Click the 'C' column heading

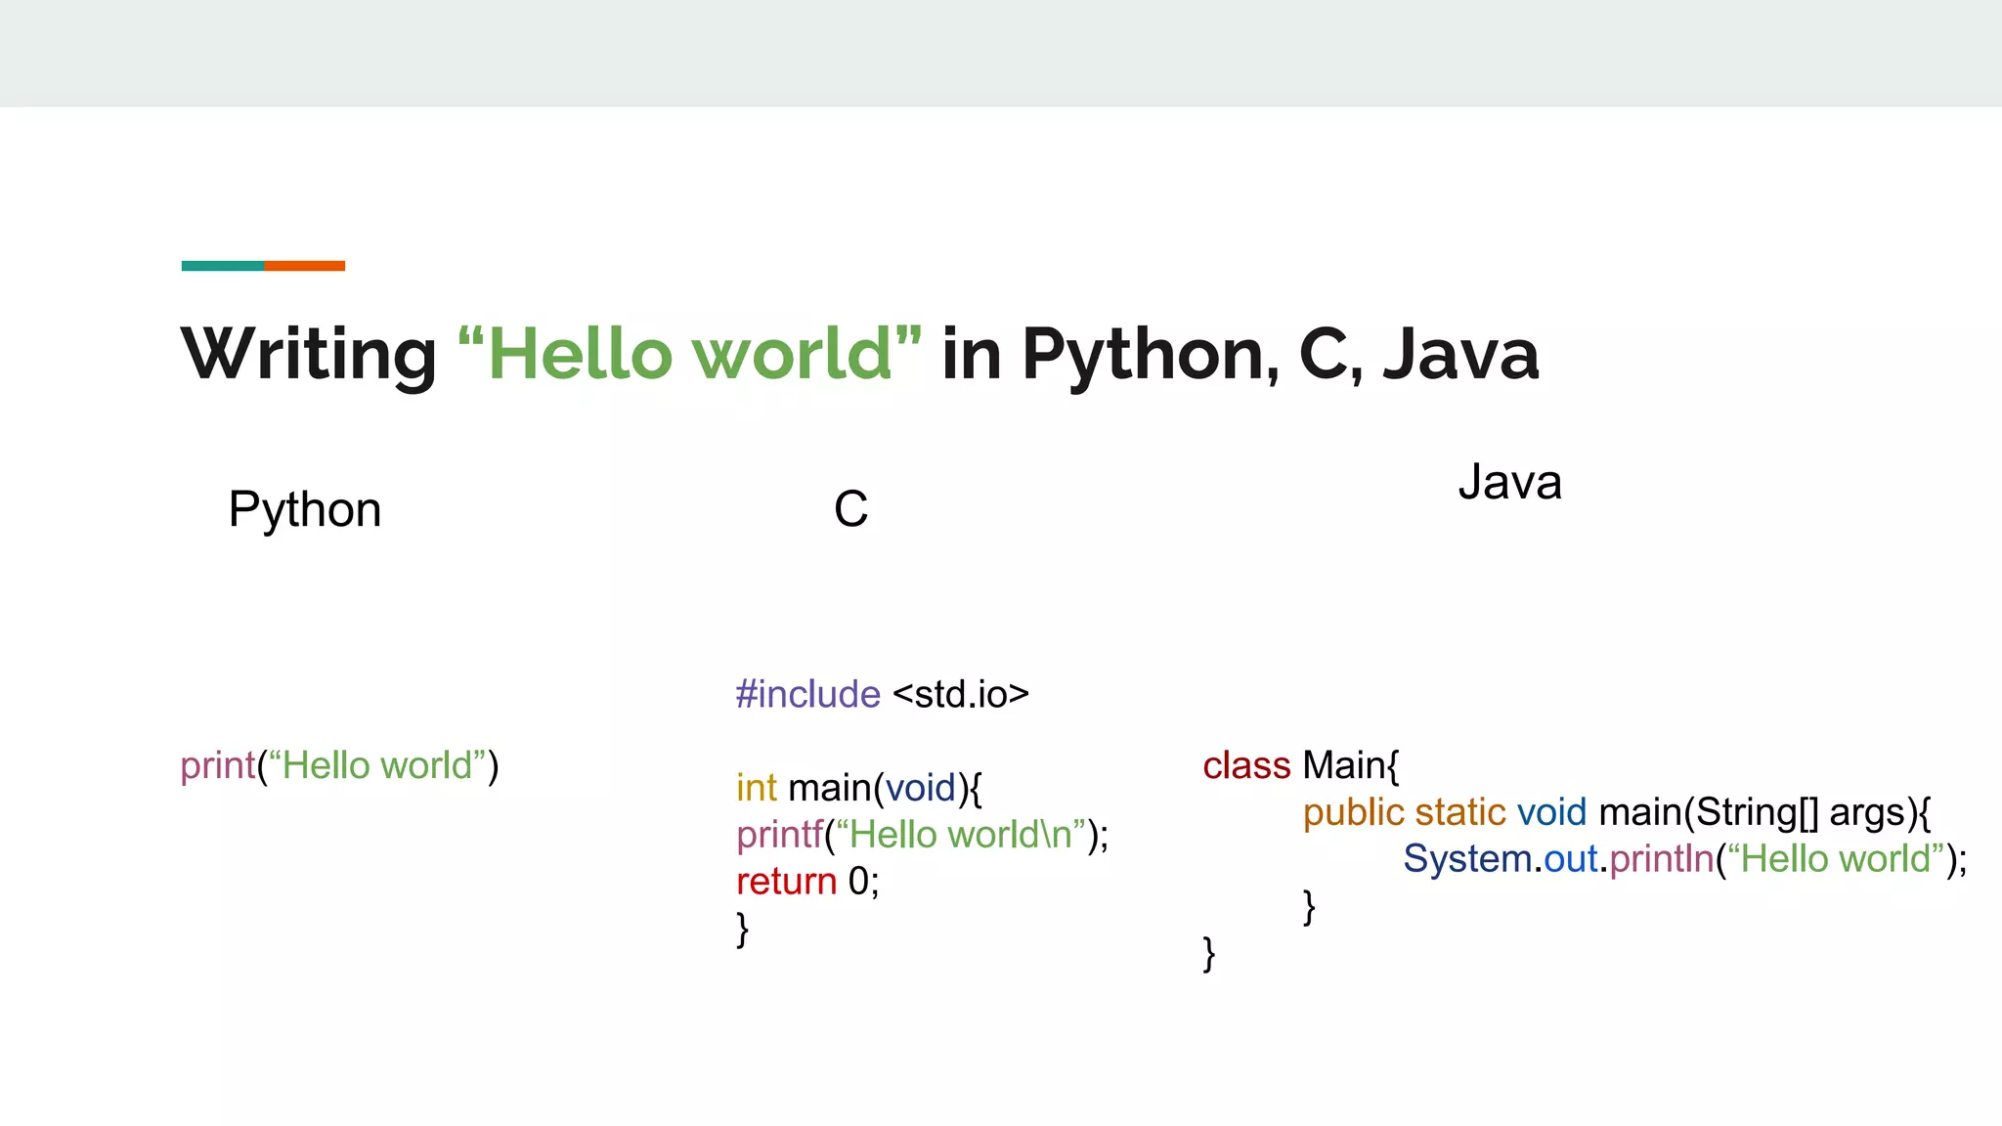[x=850, y=509]
